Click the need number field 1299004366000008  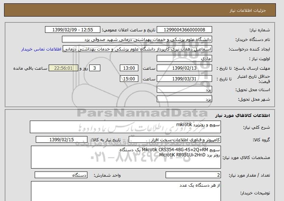click(x=184, y=30)
